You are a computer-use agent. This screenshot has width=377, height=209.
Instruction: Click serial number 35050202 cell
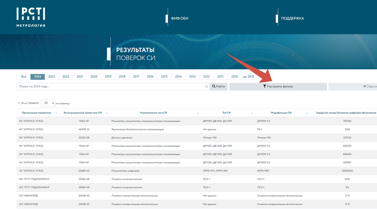347,171
